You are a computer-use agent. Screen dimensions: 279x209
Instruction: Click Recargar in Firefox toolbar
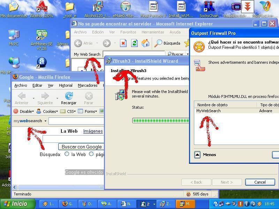pos(69,98)
